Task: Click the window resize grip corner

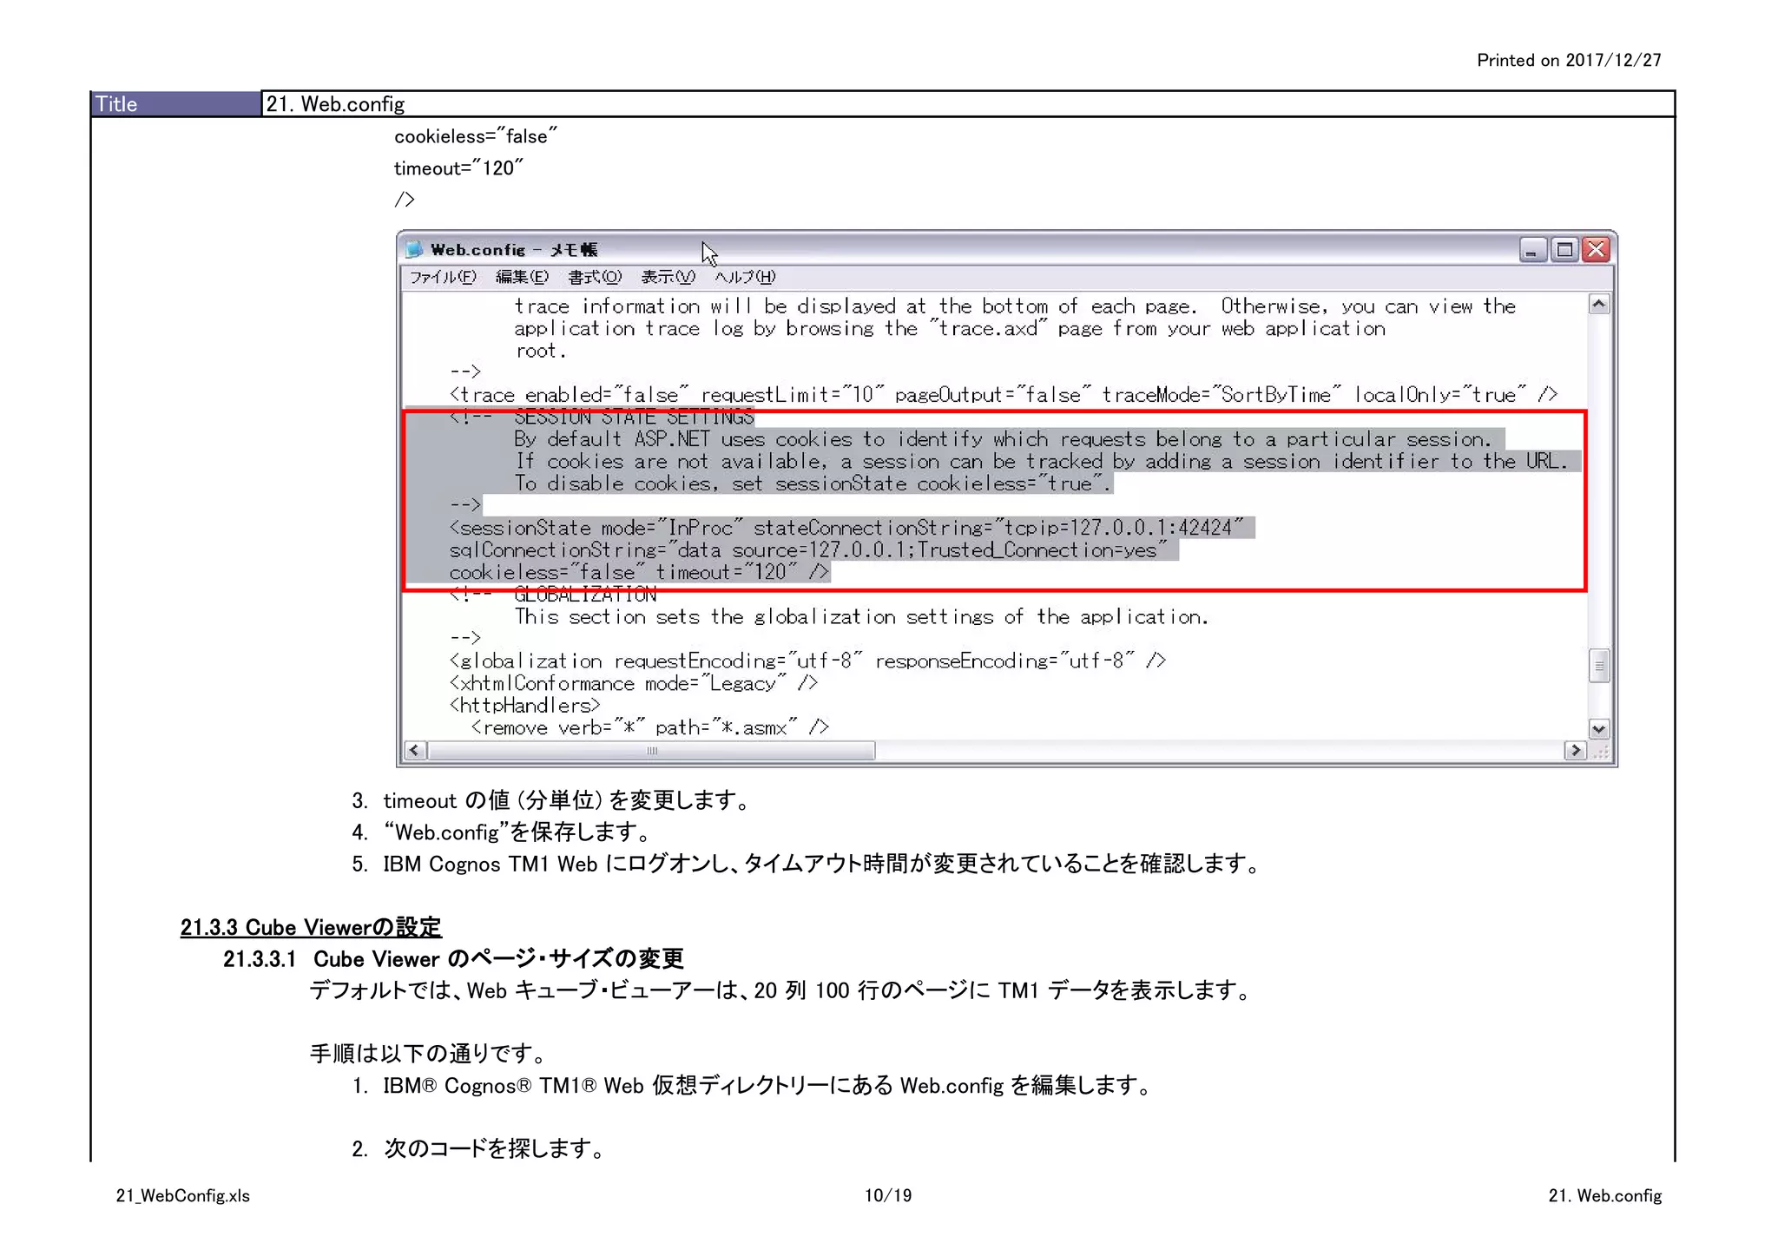Action: click(x=1600, y=751)
